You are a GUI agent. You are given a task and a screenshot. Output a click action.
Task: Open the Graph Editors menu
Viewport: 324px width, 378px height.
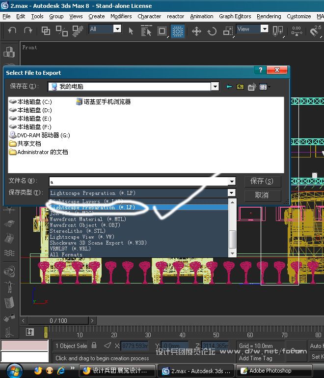[235, 16]
